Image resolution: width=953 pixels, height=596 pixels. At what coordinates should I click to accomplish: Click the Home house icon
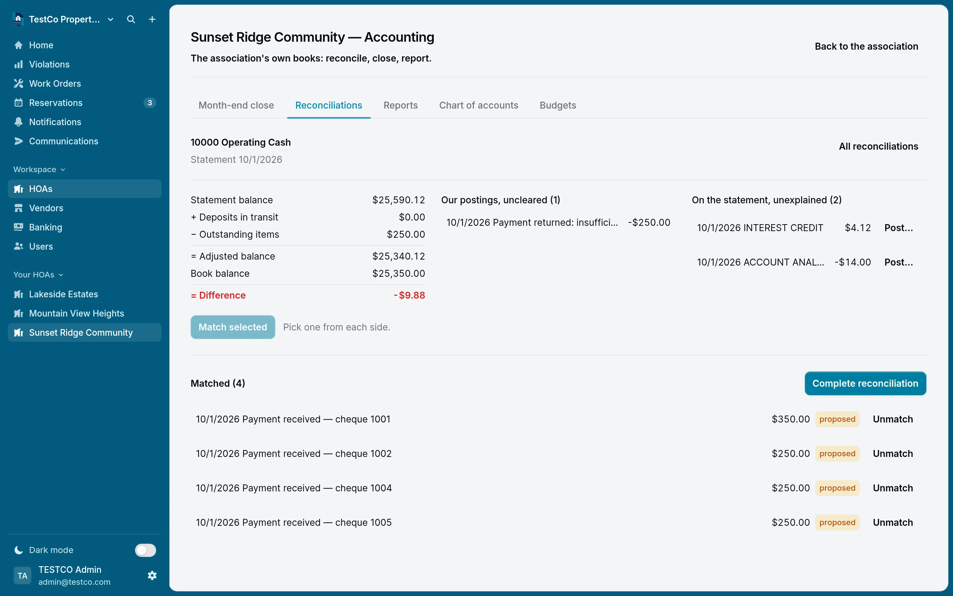[19, 45]
